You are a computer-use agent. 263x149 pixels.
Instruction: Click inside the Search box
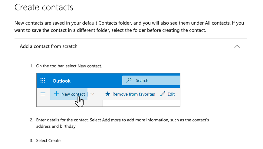click(151, 80)
